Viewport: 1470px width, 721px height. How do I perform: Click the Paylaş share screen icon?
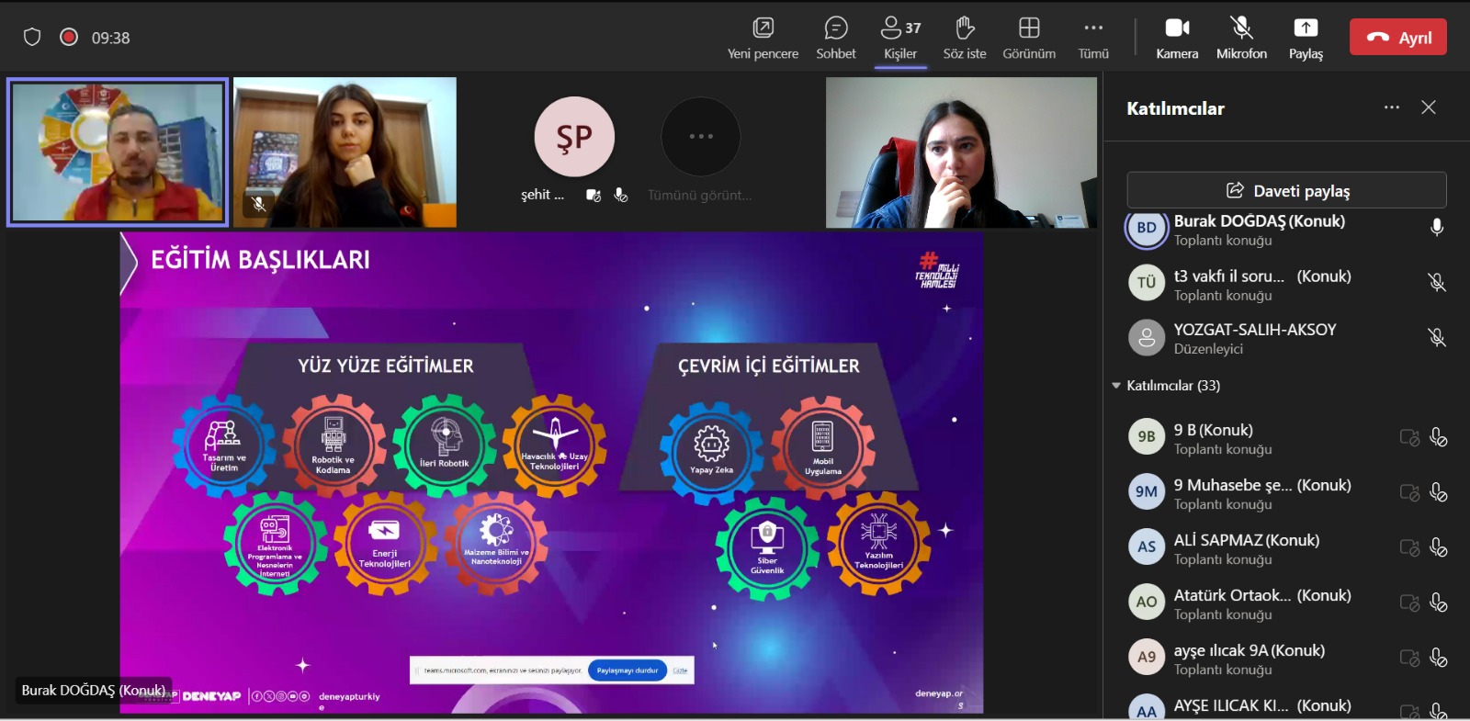tap(1305, 38)
